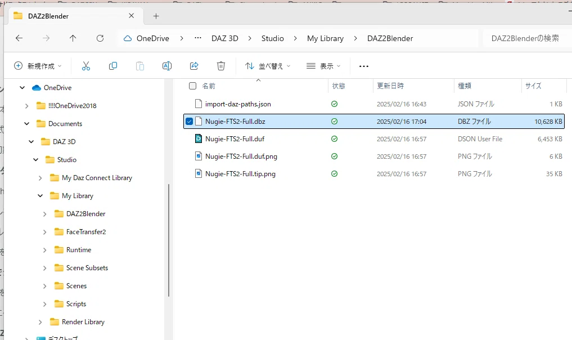The width and height of the screenshot is (572, 340).
Task: Click the import-daz-paths.json file icon
Action: [x=199, y=104]
